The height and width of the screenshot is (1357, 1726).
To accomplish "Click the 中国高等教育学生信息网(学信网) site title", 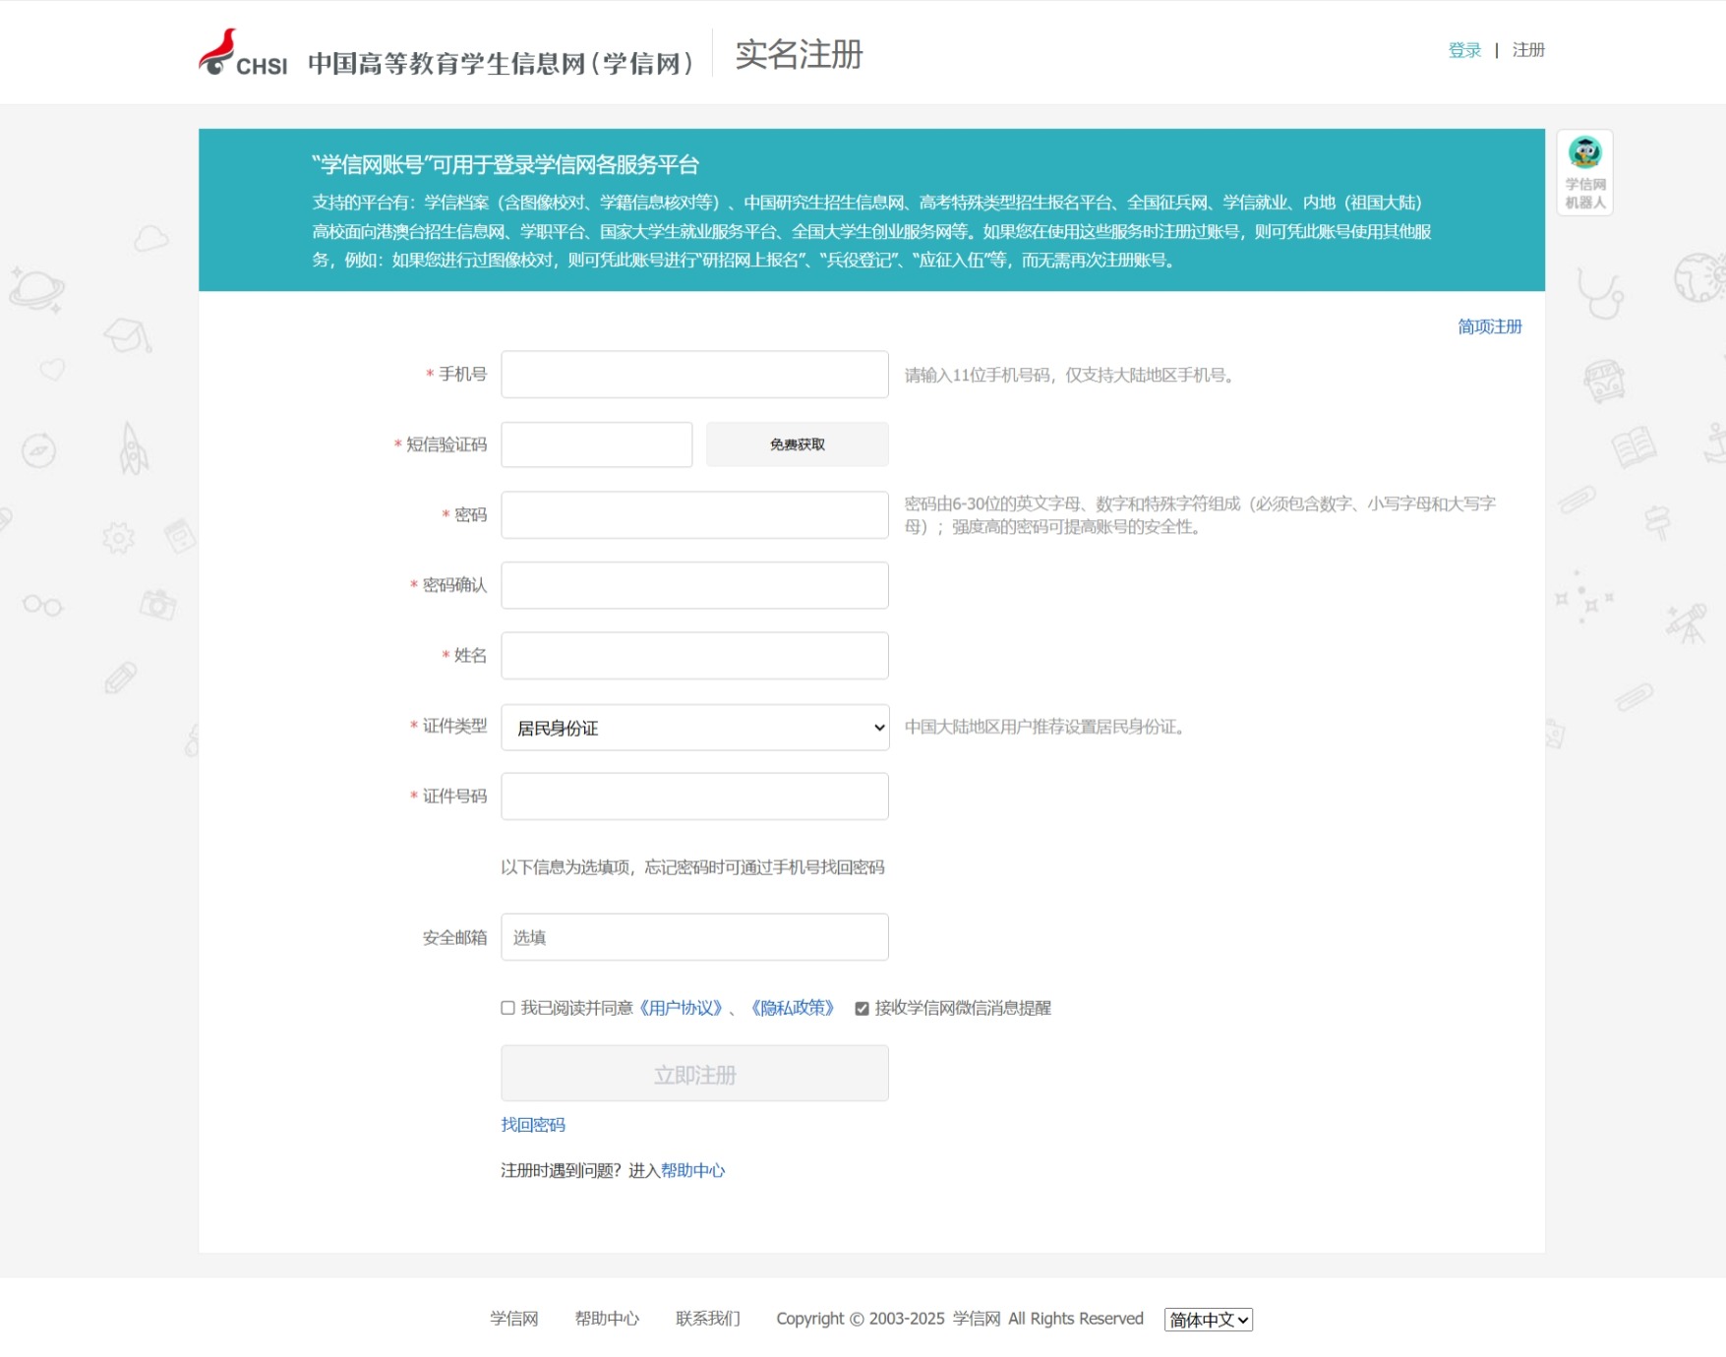I will (501, 64).
